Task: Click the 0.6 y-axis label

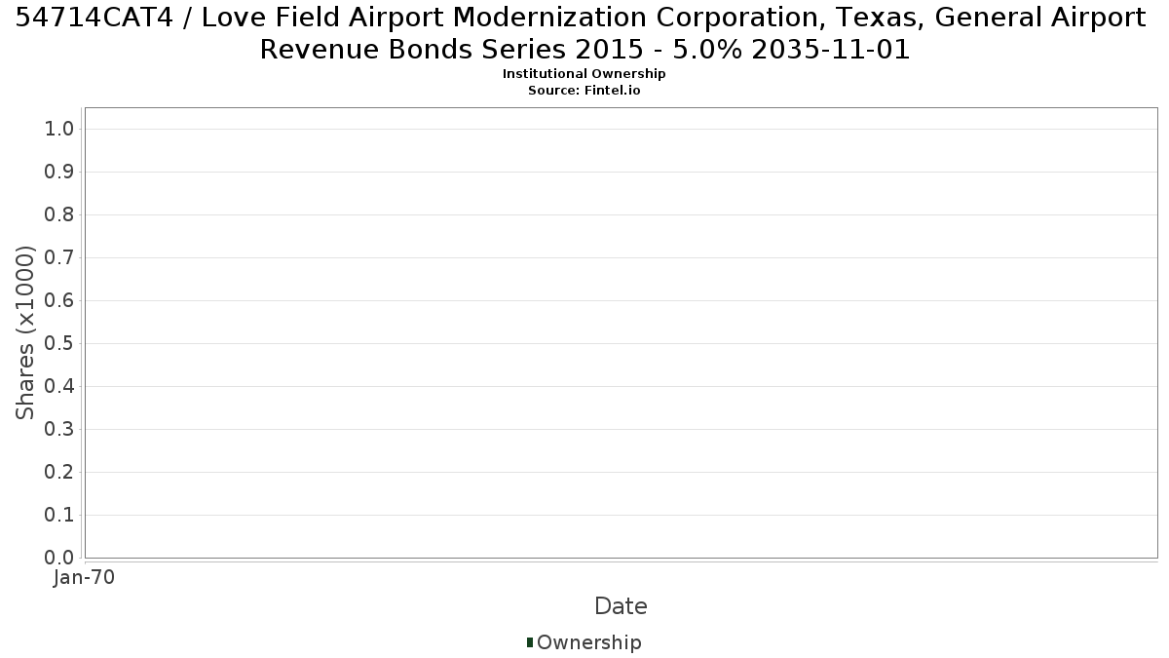Action: 60,300
